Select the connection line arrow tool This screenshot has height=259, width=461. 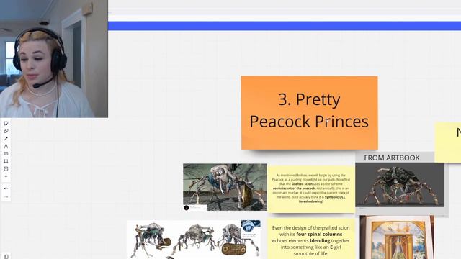pyautogui.click(x=6, y=139)
